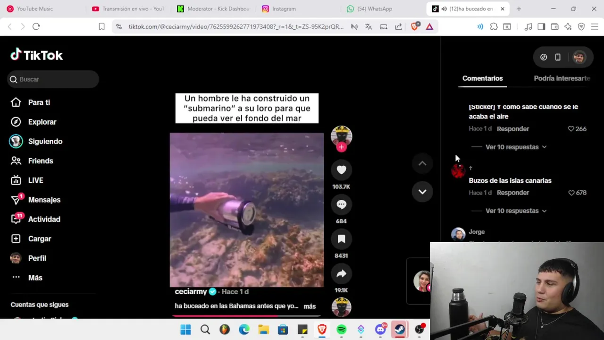Open the browser extensions puzzle icon
The image size is (604, 340).
(494, 27)
